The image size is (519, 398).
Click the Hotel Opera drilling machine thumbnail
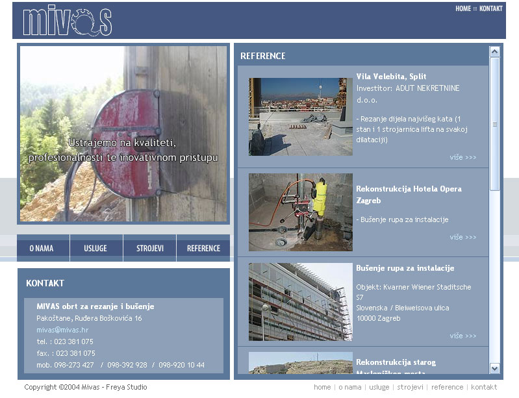click(300, 212)
